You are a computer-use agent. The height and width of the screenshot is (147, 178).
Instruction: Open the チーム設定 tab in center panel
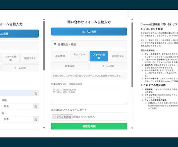point(108,66)
